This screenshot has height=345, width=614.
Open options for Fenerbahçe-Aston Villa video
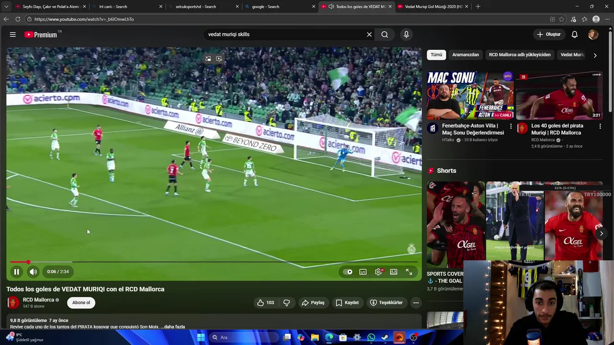point(510,126)
